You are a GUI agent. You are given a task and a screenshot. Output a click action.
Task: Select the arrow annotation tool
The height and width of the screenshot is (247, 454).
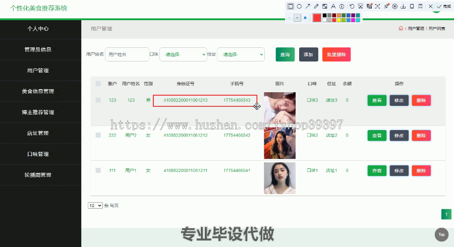(x=308, y=7)
